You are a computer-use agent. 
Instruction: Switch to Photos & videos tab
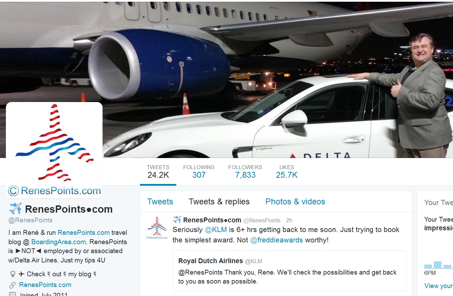click(295, 202)
